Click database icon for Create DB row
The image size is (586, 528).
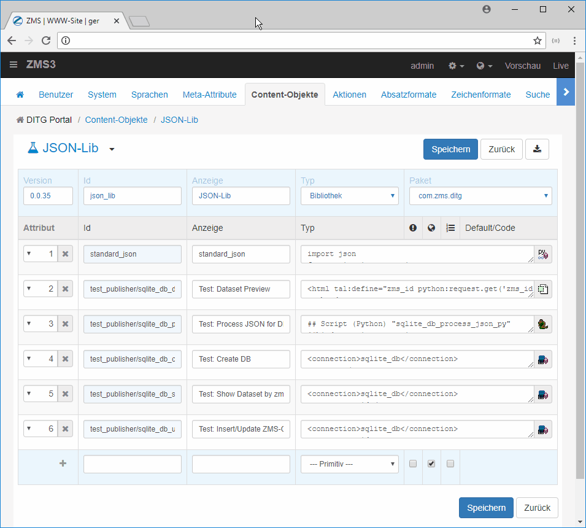coord(543,359)
